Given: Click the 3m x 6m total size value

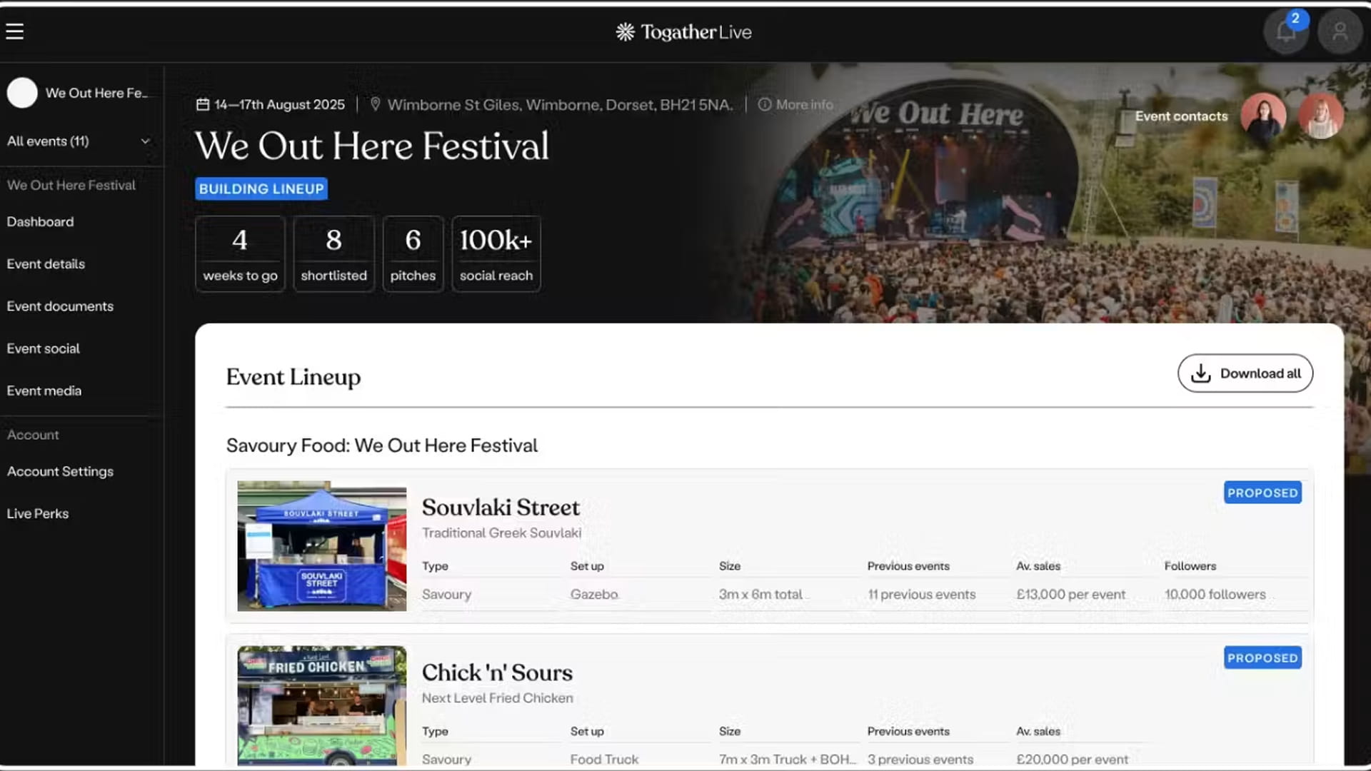Looking at the screenshot, I should pos(760,594).
